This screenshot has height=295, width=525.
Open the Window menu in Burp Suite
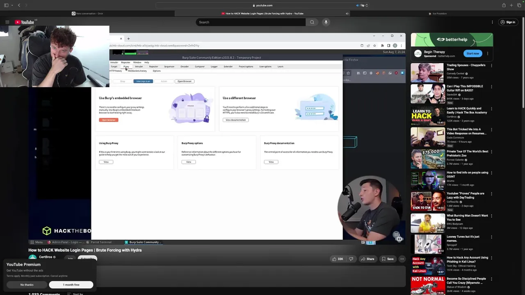tap(137, 62)
